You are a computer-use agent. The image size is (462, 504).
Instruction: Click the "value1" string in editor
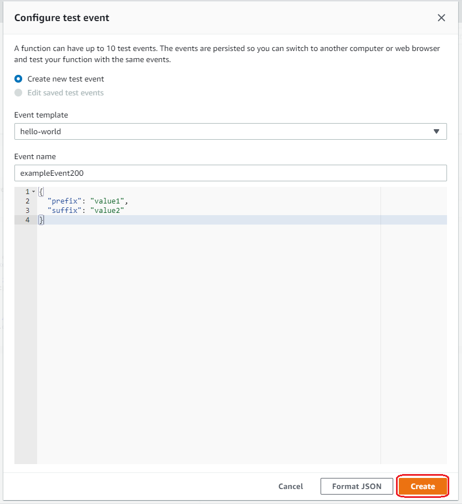[108, 201]
